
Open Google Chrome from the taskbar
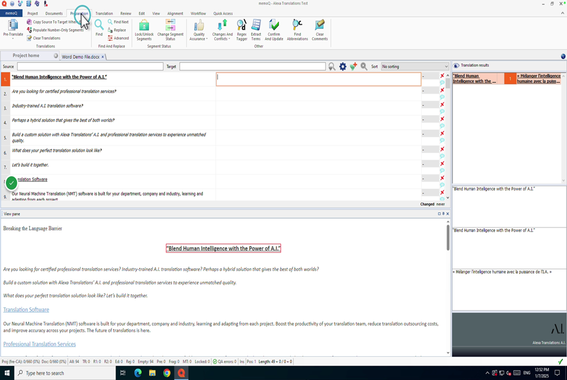(x=167, y=373)
